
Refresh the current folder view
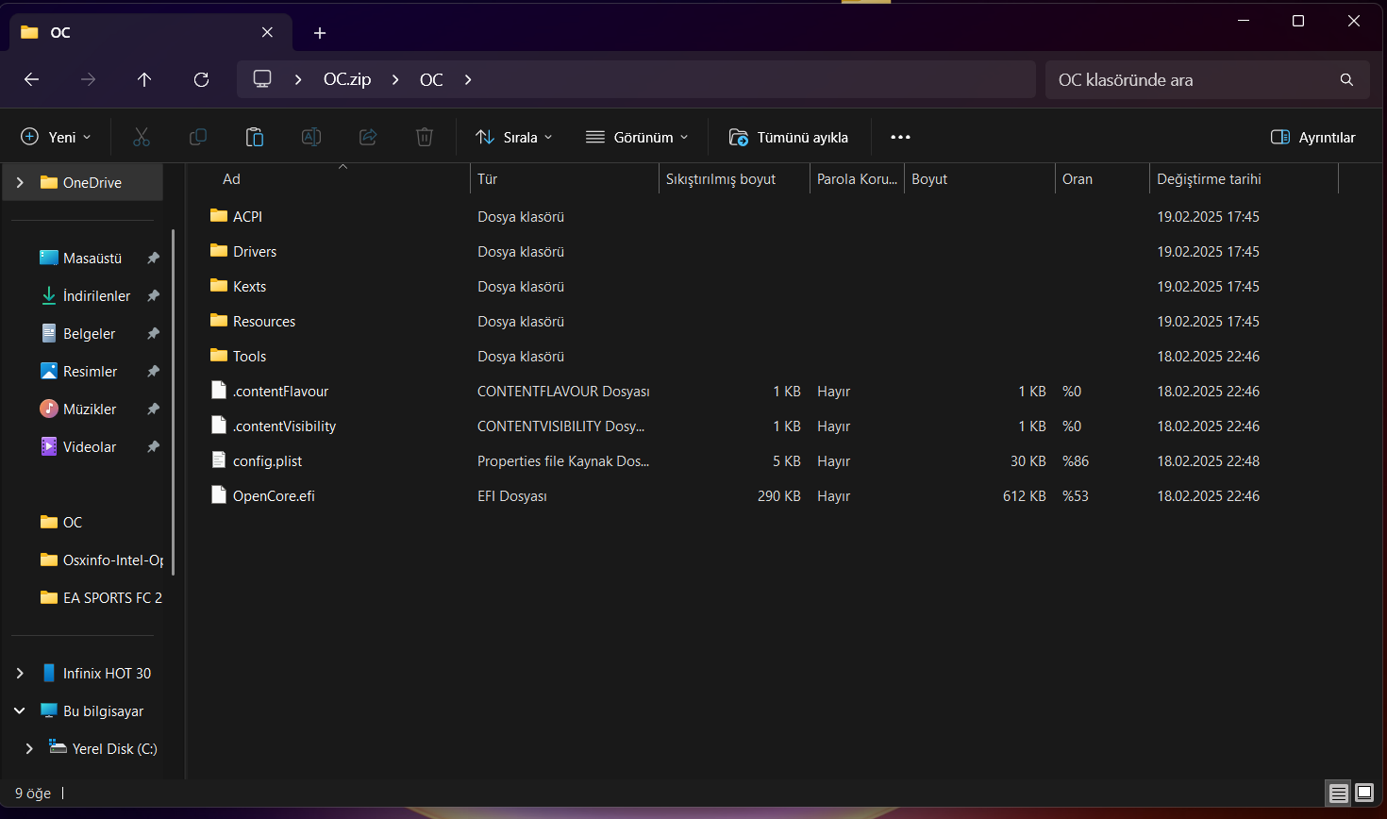[201, 79]
